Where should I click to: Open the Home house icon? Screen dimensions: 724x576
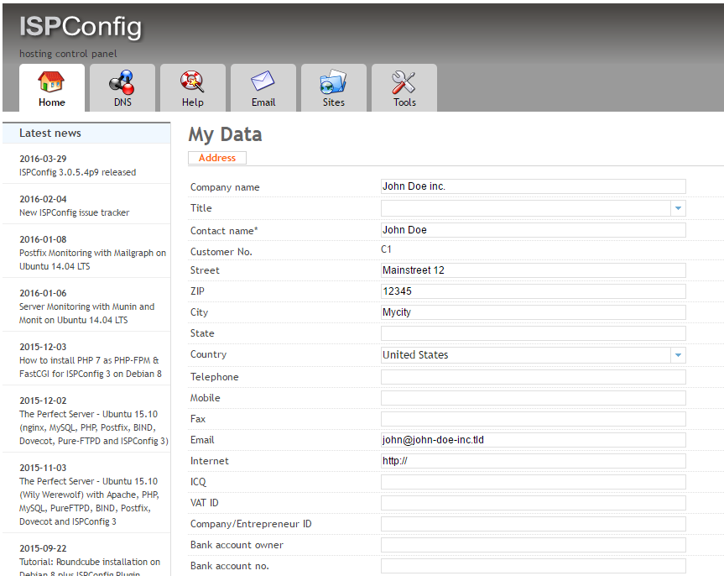coord(51,81)
